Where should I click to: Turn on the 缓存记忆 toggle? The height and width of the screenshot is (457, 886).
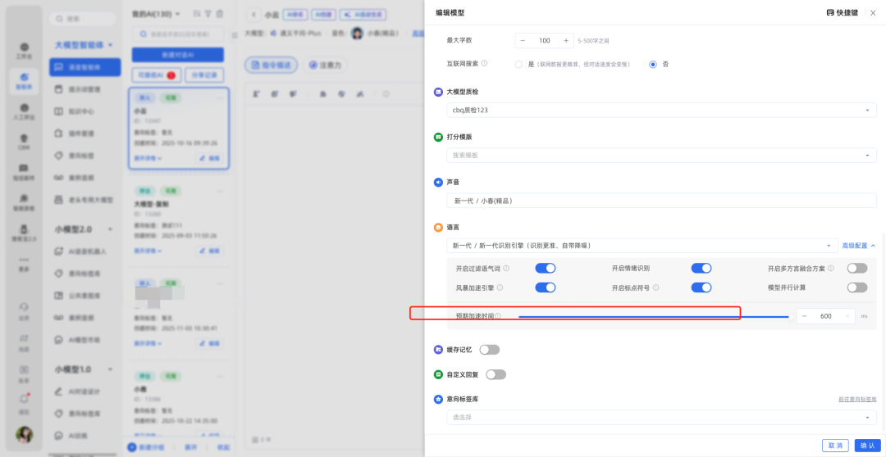(x=489, y=350)
